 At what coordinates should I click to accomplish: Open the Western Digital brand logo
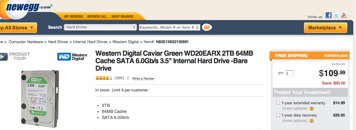tap(72, 57)
